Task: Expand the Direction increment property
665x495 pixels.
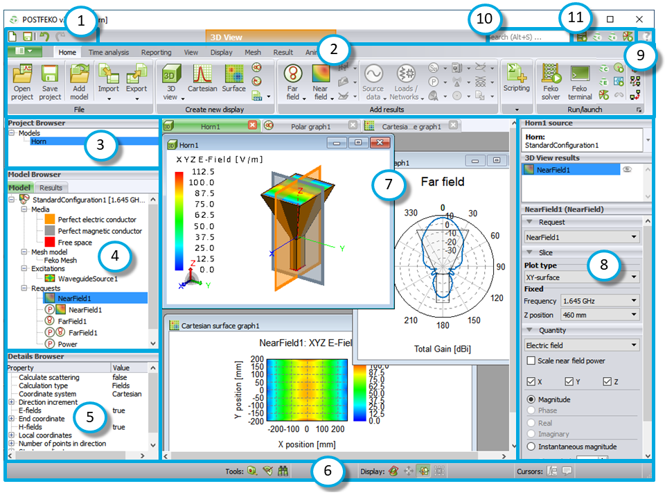Action: pos(11,402)
